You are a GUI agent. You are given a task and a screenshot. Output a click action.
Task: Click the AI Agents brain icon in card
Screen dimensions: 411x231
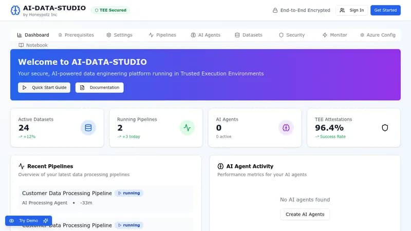[286, 128]
